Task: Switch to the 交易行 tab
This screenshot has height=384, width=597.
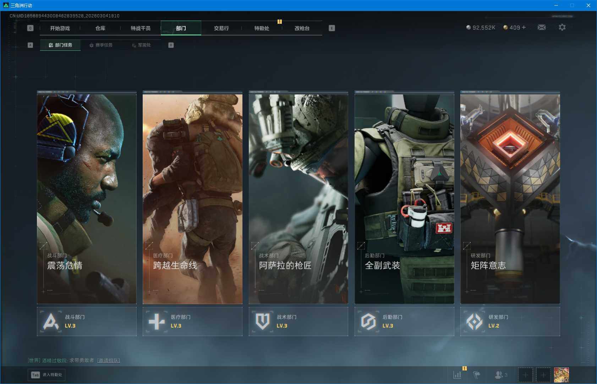Action: coord(221,28)
